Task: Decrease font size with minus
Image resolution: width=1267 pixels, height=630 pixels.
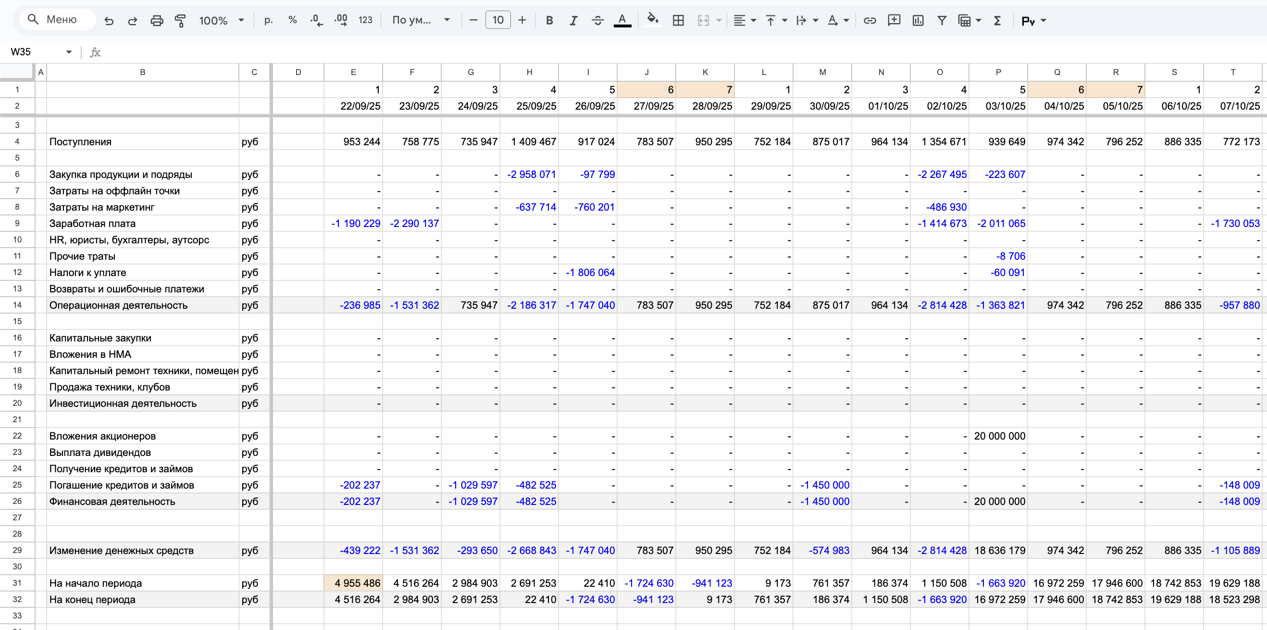Action: [473, 21]
